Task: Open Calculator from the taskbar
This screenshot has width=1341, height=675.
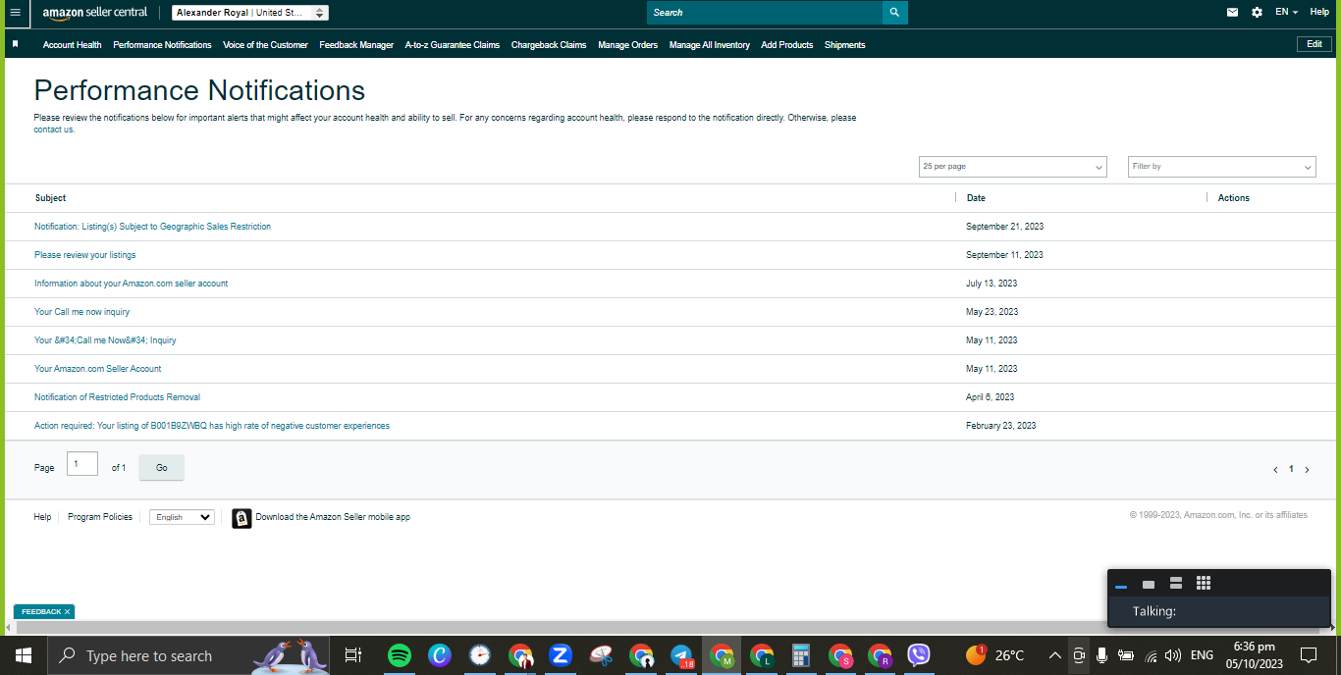Action: click(x=801, y=655)
